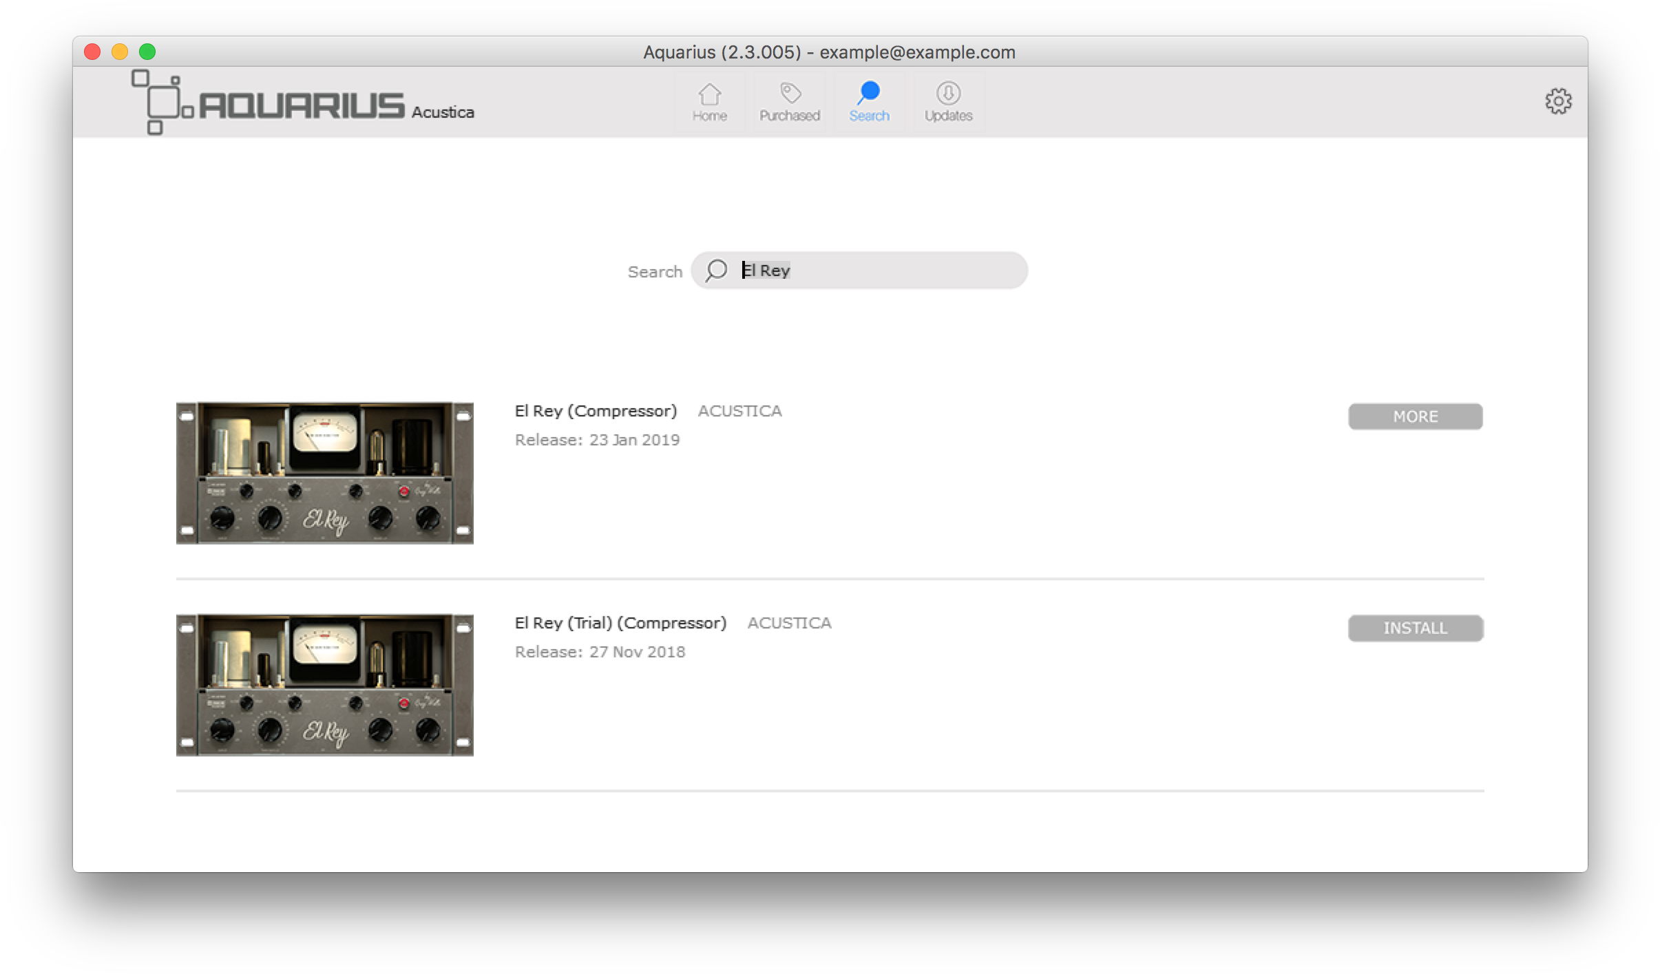The height and width of the screenshot is (974, 1660).
Task: Select the Search tab
Action: coord(869,102)
